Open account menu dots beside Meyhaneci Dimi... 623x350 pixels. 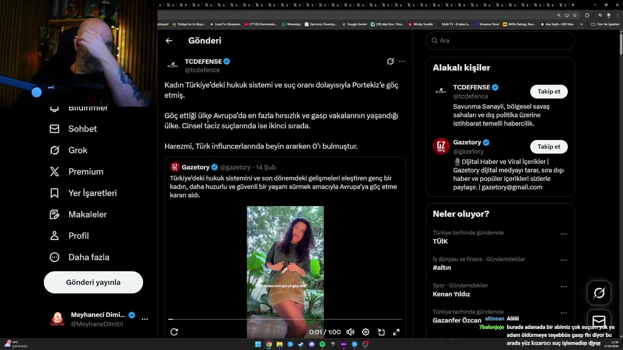tap(145, 319)
